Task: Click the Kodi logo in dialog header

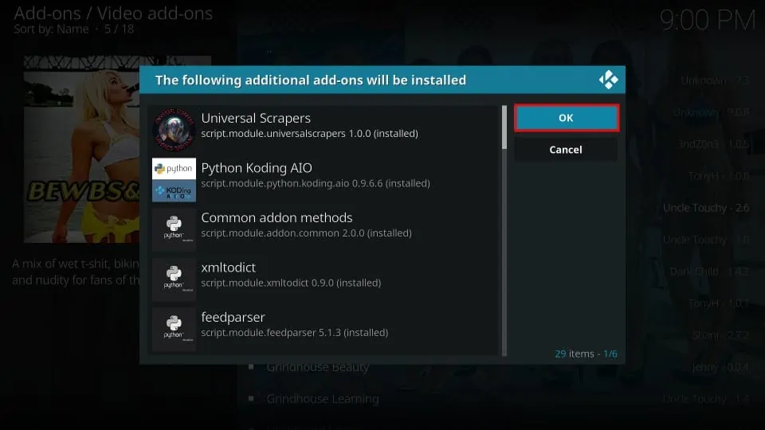Action: tap(608, 80)
